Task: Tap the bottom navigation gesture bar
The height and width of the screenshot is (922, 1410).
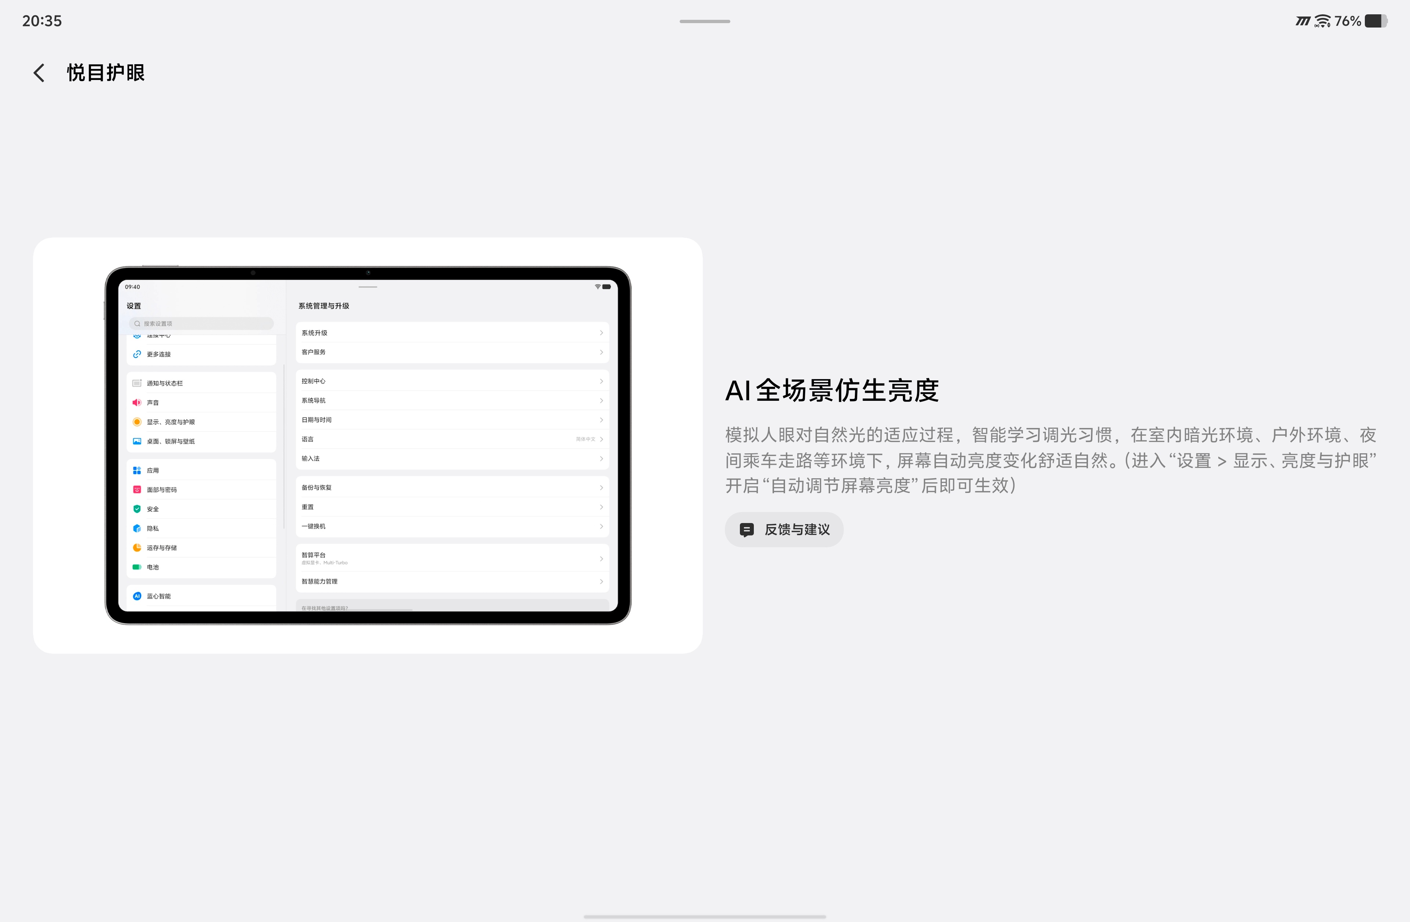Action: [x=705, y=916]
